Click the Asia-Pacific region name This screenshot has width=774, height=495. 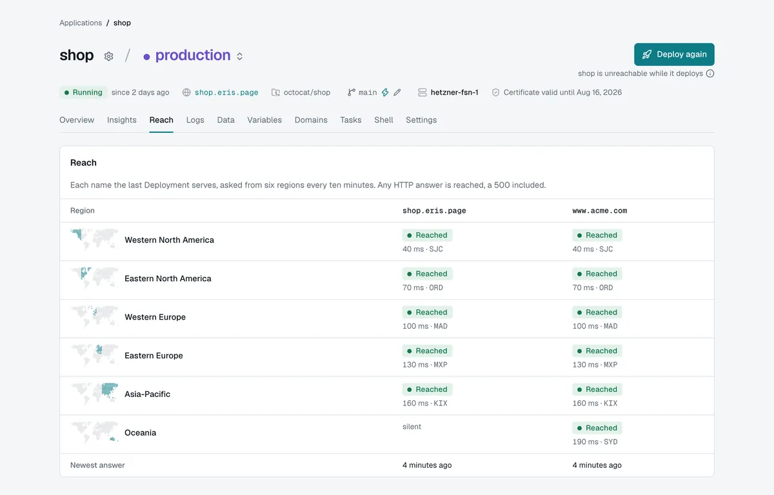[x=147, y=394]
